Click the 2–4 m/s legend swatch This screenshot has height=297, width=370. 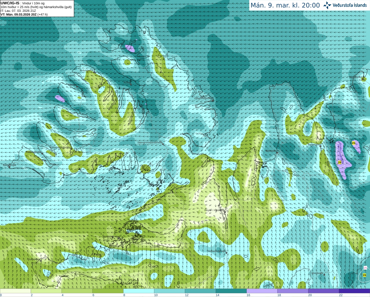(46, 291)
